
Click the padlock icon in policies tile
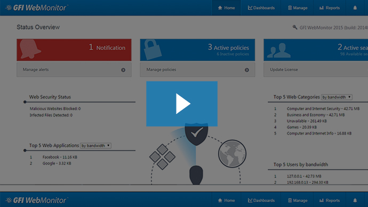[x=153, y=49]
